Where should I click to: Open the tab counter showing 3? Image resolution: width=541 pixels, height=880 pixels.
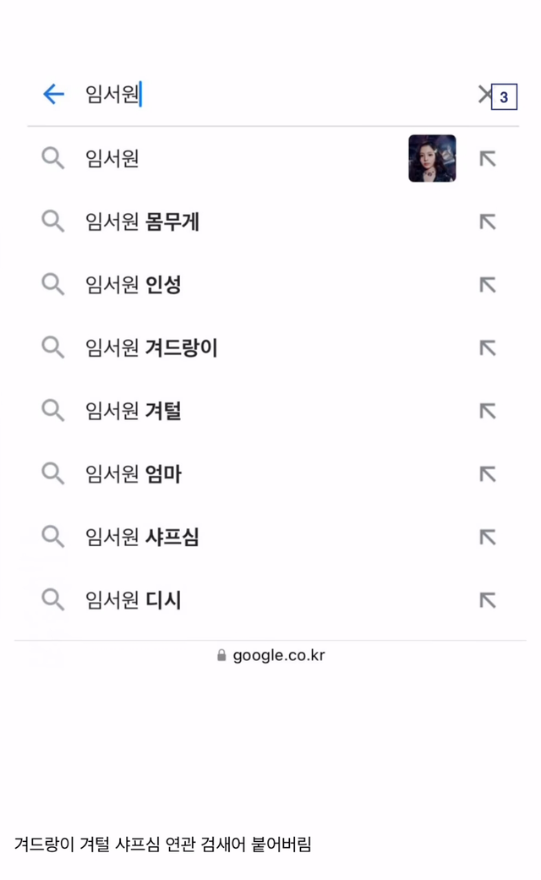(x=504, y=97)
